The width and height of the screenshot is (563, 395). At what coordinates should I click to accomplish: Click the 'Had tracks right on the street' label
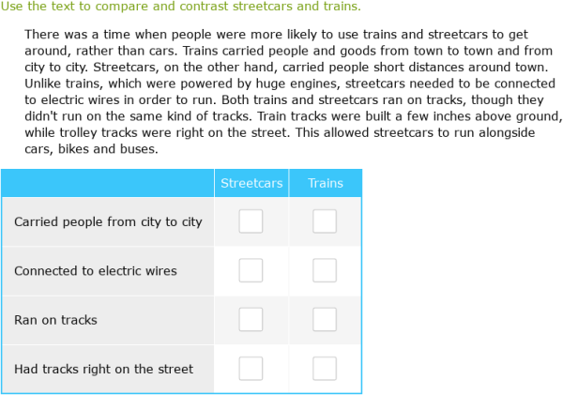[104, 369]
